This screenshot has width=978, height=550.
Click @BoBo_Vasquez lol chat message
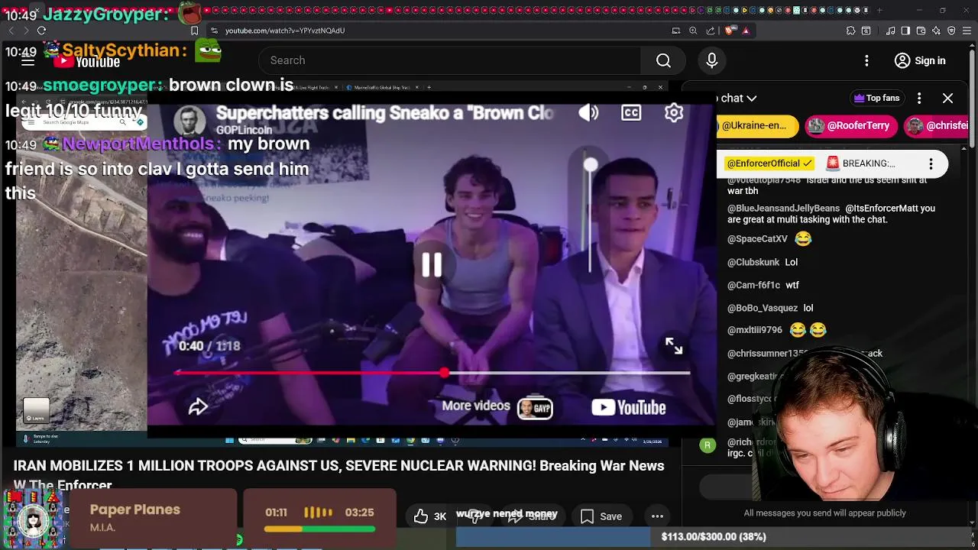click(x=770, y=308)
